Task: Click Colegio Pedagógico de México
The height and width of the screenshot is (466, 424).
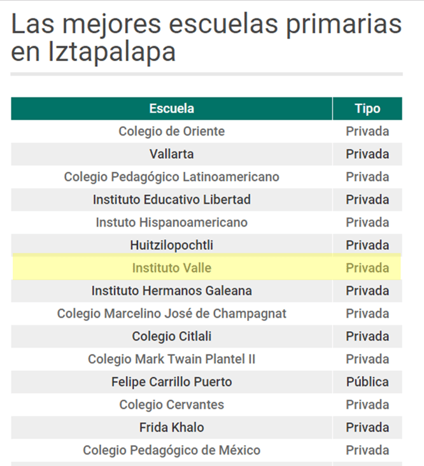Action: 171,450
